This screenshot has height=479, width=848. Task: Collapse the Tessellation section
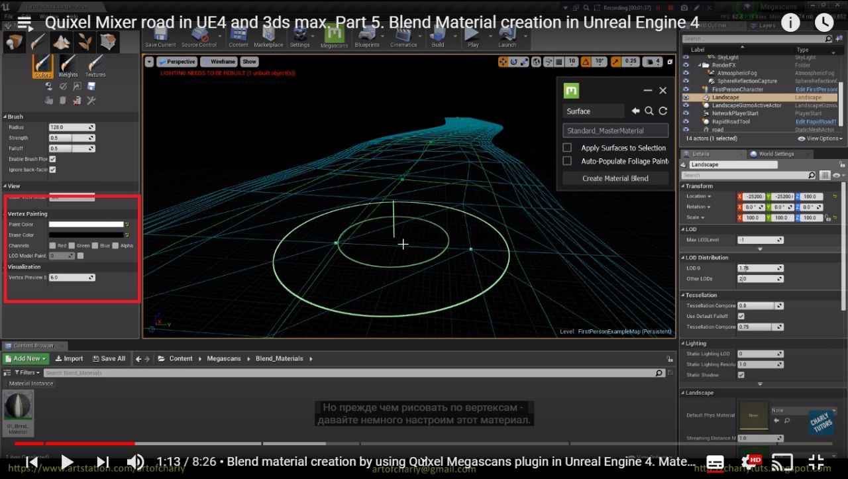683,295
